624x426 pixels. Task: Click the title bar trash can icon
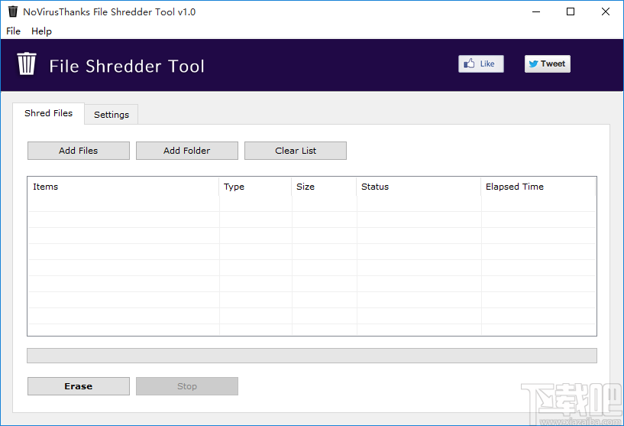13,11
